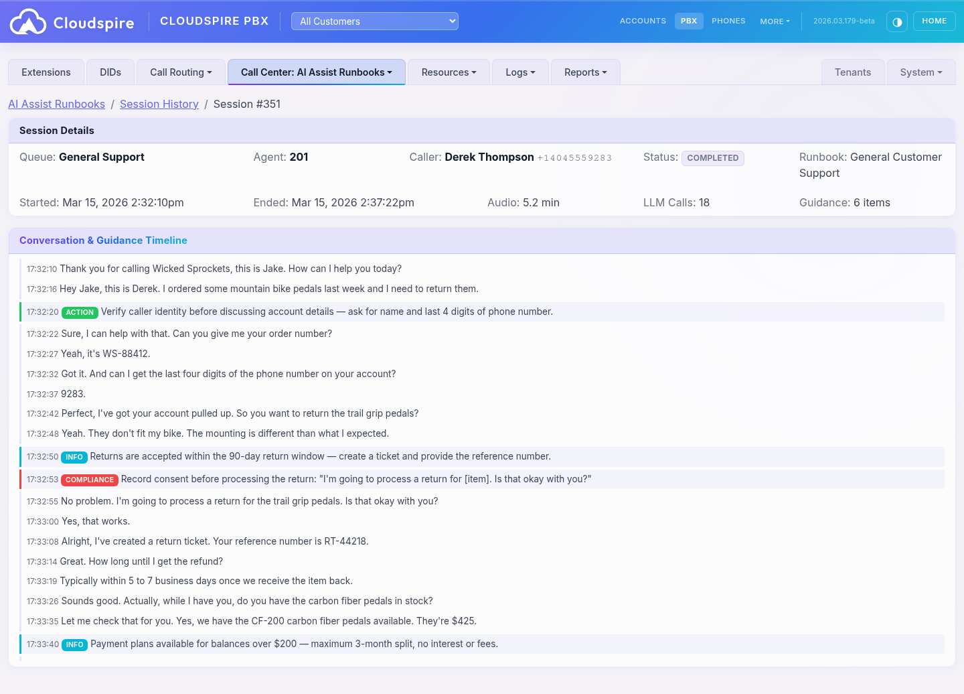Click the caller phone number +14045559283

pos(574,158)
